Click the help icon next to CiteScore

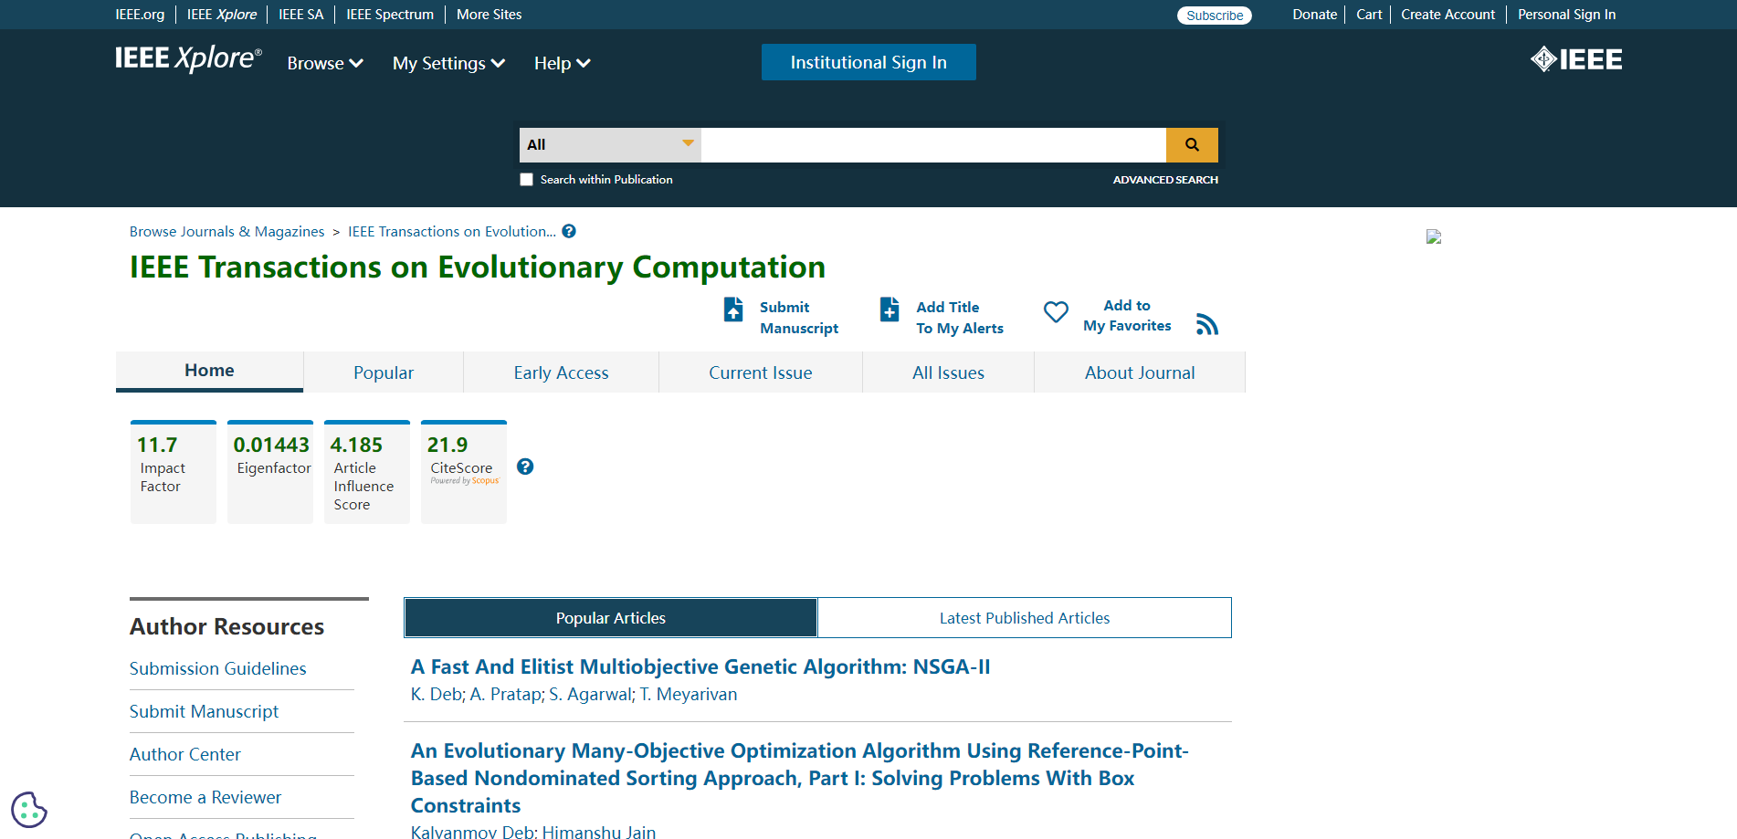[525, 467]
